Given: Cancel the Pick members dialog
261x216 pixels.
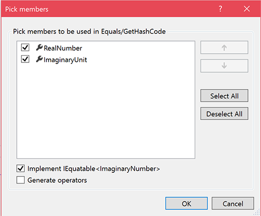Looking at the screenshot, I should pyautogui.click(x=233, y=204).
